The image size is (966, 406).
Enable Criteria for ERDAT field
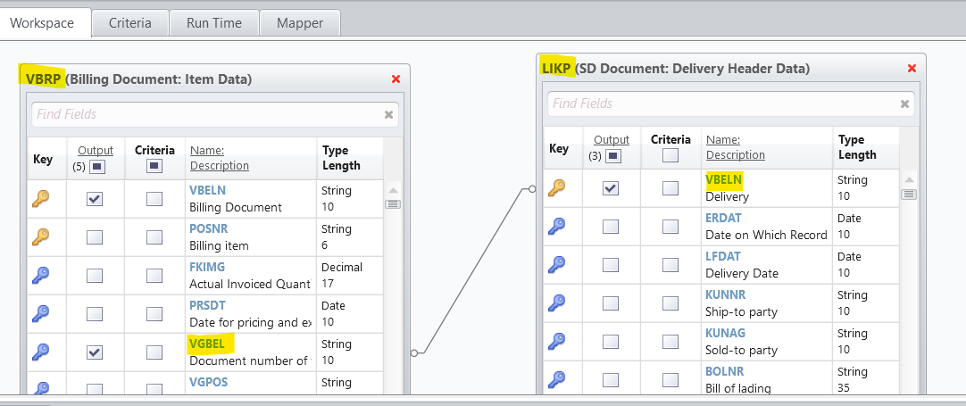(670, 227)
